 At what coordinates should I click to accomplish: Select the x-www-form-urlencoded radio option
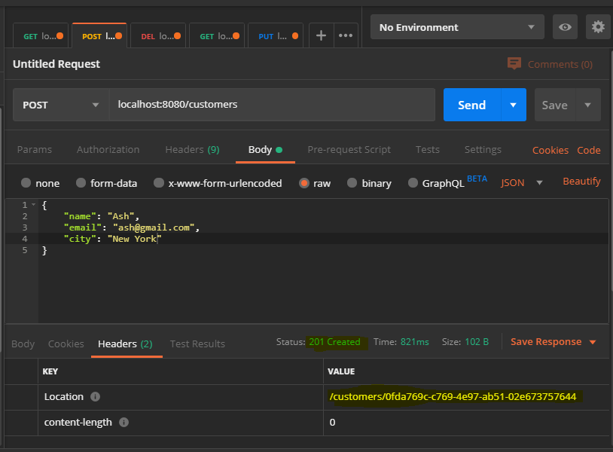point(159,183)
